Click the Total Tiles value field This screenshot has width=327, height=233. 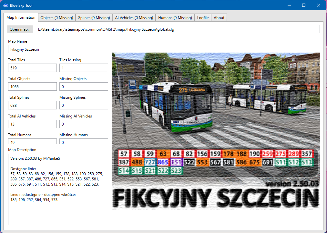(32, 68)
